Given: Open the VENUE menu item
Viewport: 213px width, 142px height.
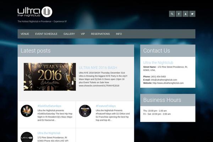Looking at the screenshot, I should click(25, 34).
